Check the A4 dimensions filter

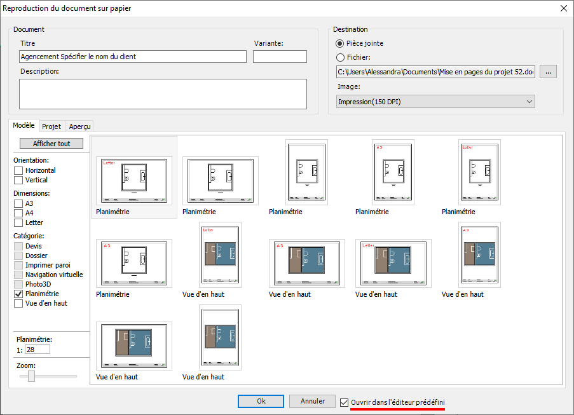[x=18, y=213]
